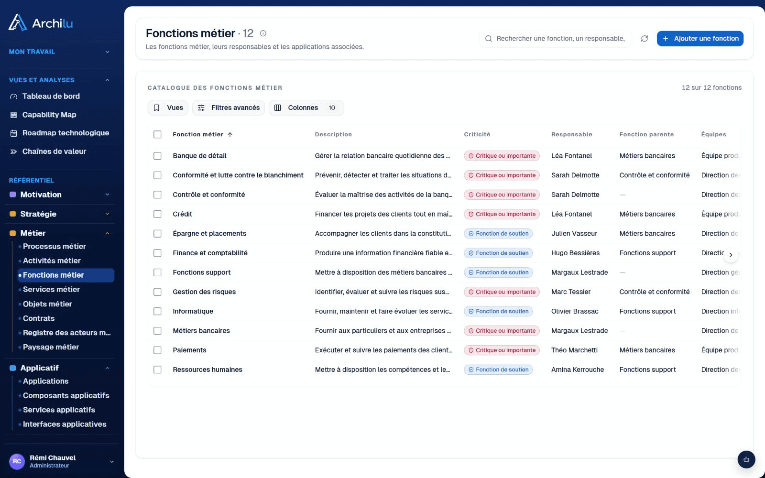The image size is (765, 478).
Task: Click the Chaînes de valeur arrows icon
Action: click(14, 152)
